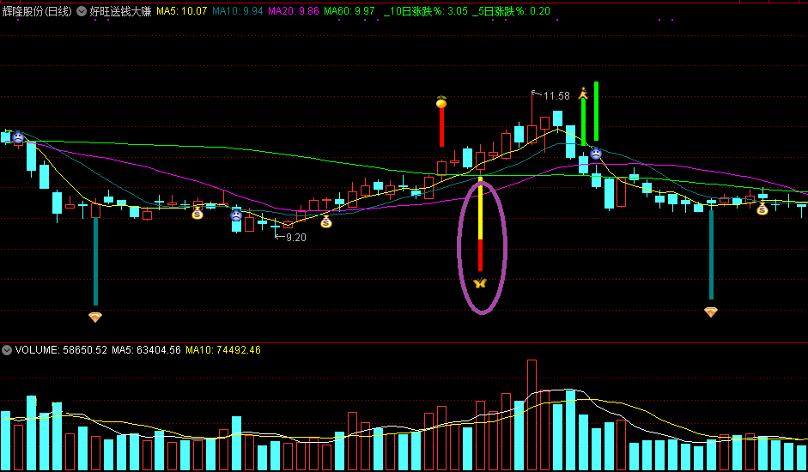Viewport: 808px width, 472px height.
Task: Click the diamond icon under the left teal bar
Action: [95, 317]
